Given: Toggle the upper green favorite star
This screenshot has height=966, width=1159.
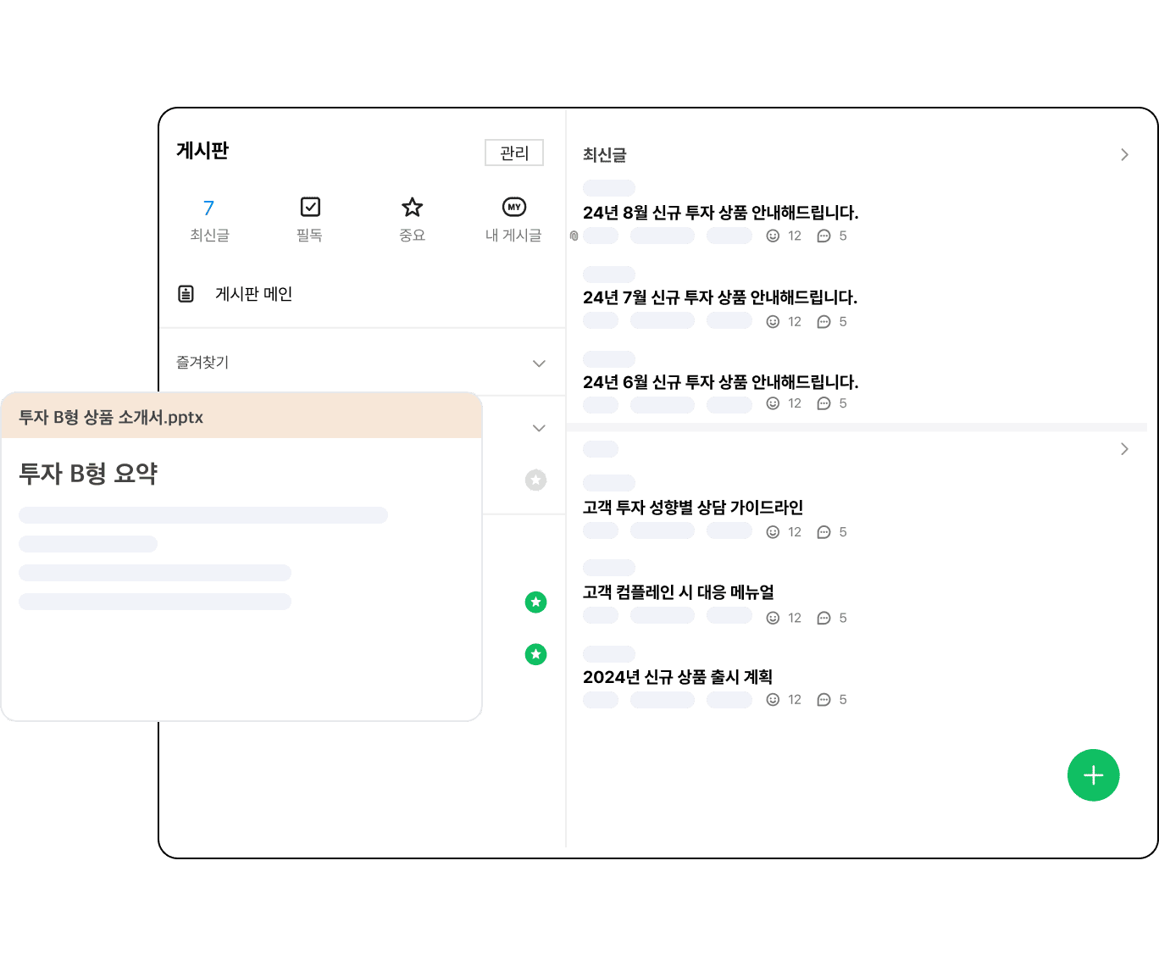Looking at the screenshot, I should pyautogui.click(x=535, y=602).
